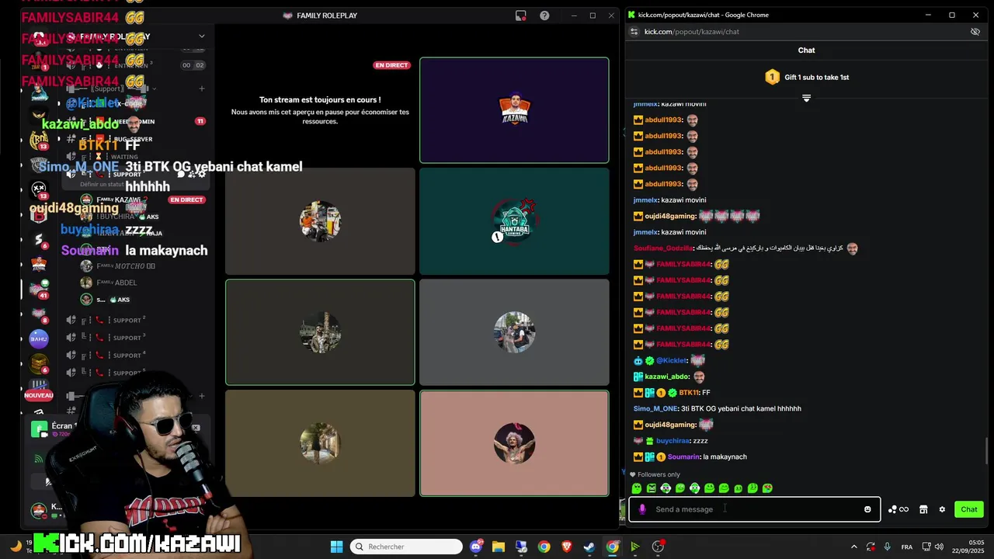Open Brave browser from the taskbar

pos(566,547)
